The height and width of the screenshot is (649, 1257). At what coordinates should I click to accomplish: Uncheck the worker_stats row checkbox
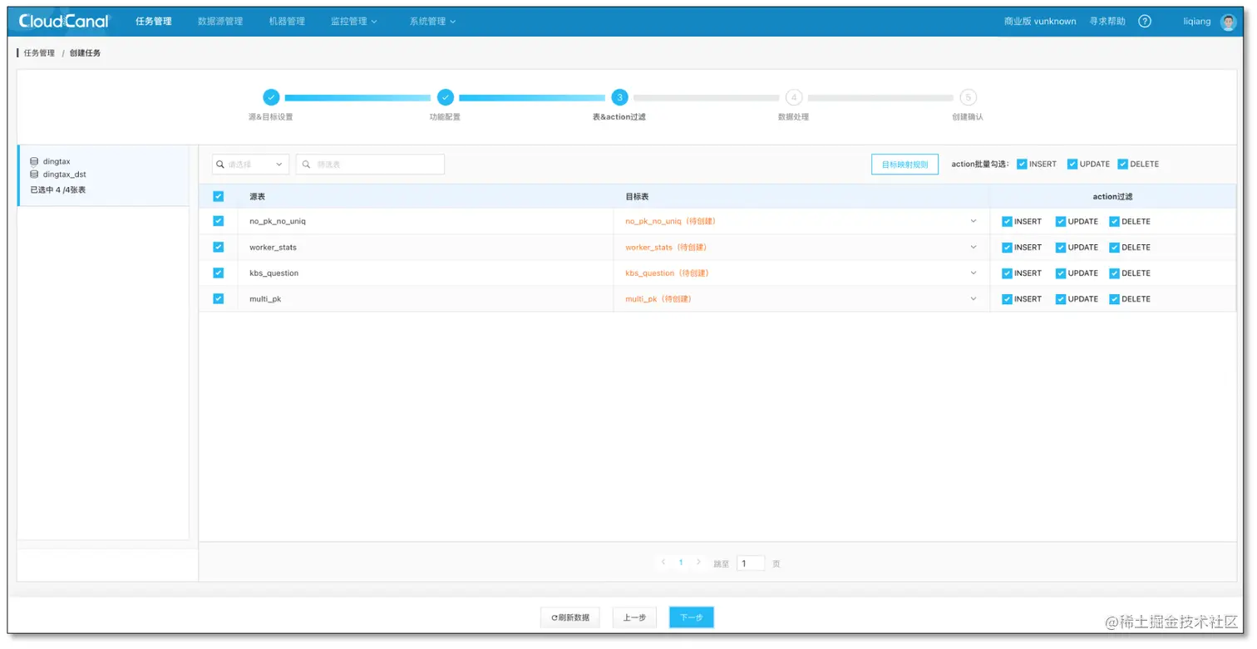click(x=219, y=247)
